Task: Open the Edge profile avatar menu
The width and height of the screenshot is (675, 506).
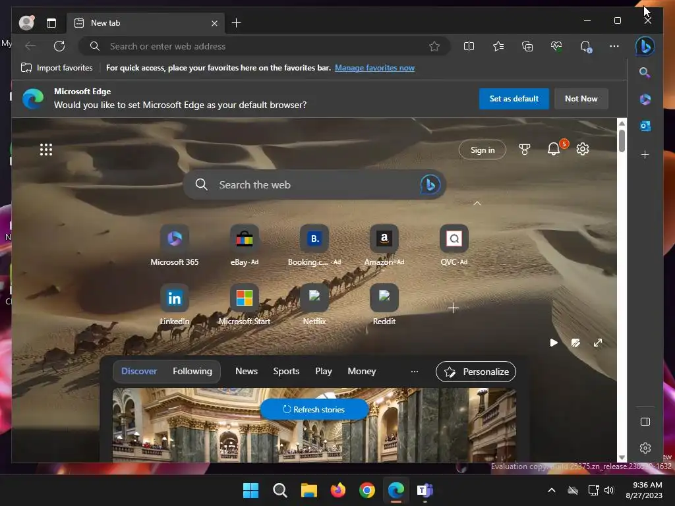Action: coord(26,22)
